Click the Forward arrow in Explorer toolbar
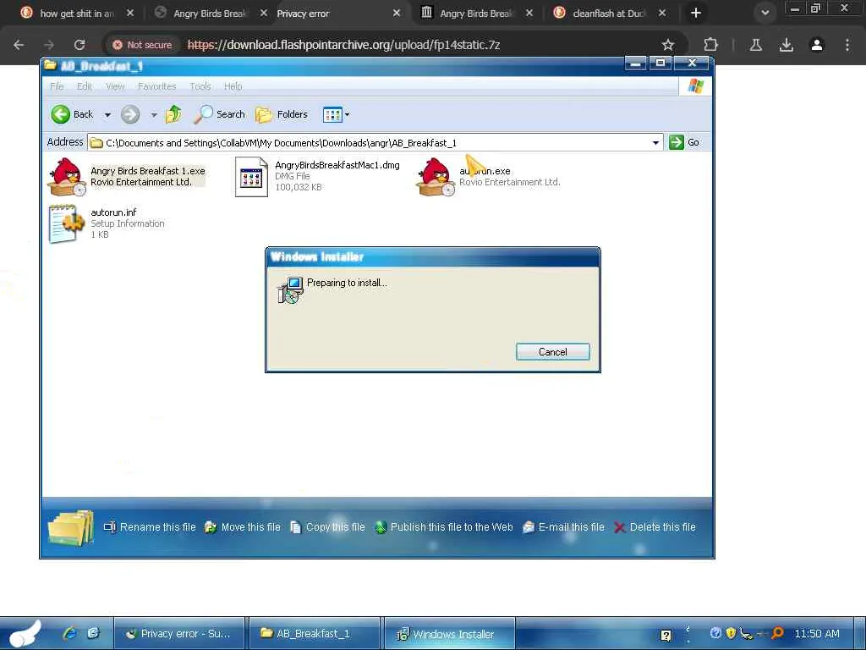Screen dimensions: 866x650 130,114
